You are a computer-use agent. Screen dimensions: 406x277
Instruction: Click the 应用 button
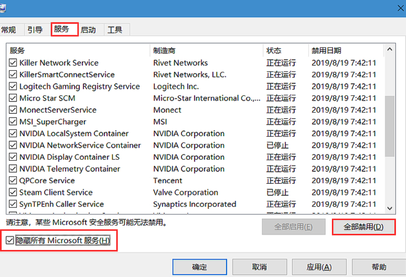tap(319, 267)
